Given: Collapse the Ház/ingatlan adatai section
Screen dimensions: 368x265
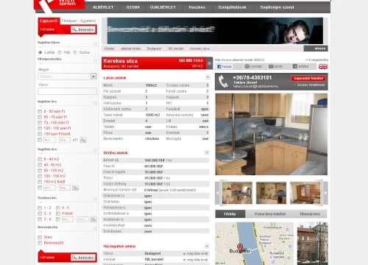Looking at the screenshot, I should tap(207, 246).
